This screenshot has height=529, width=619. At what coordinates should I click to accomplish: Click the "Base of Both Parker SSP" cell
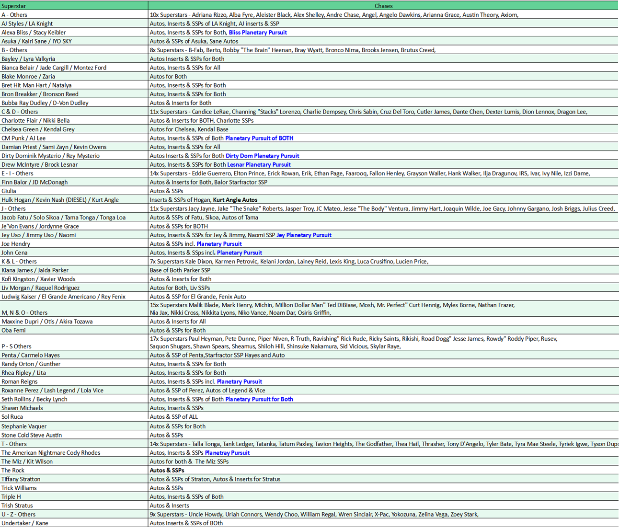point(383,270)
